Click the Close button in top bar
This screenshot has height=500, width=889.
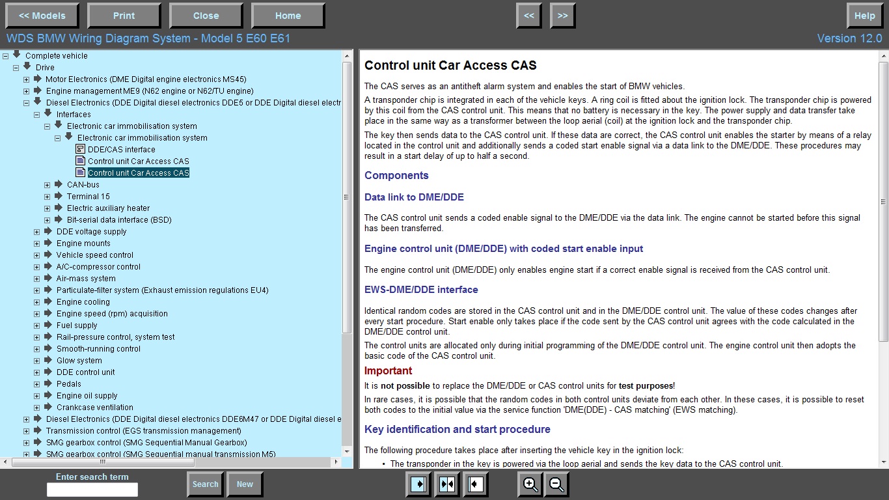pyautogui.click(x=206, y=16)
